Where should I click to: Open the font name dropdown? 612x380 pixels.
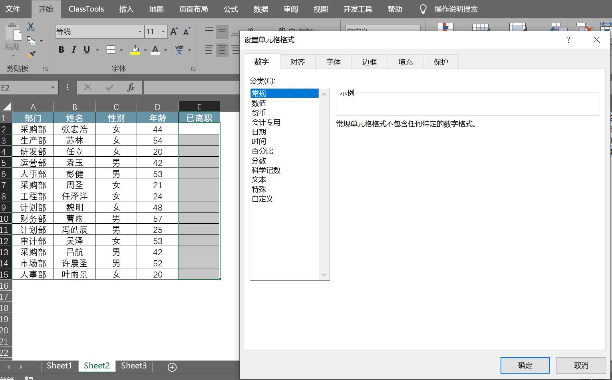pyautogui.click(x=139, y=32)
